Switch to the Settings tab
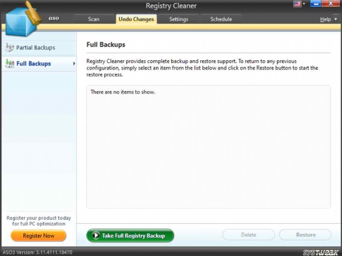342x256 pixels. 179,19
